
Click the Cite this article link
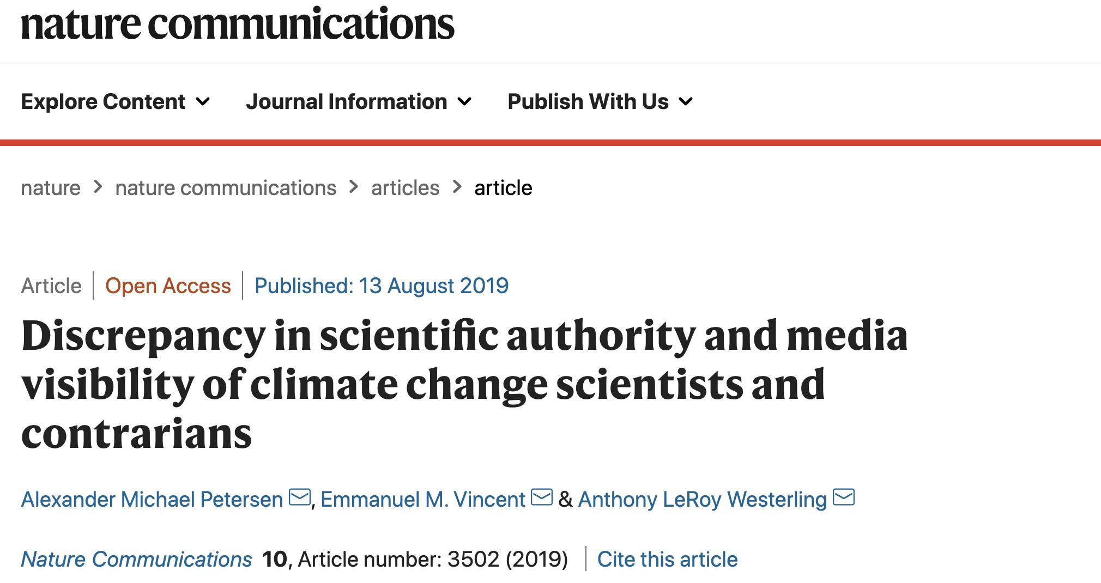coord(667,560)
